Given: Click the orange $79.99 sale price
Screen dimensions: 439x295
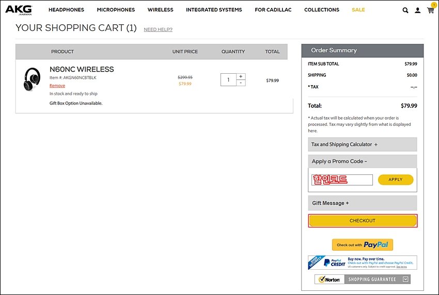Looking at the screenshot, I should (x=185, y=84).
